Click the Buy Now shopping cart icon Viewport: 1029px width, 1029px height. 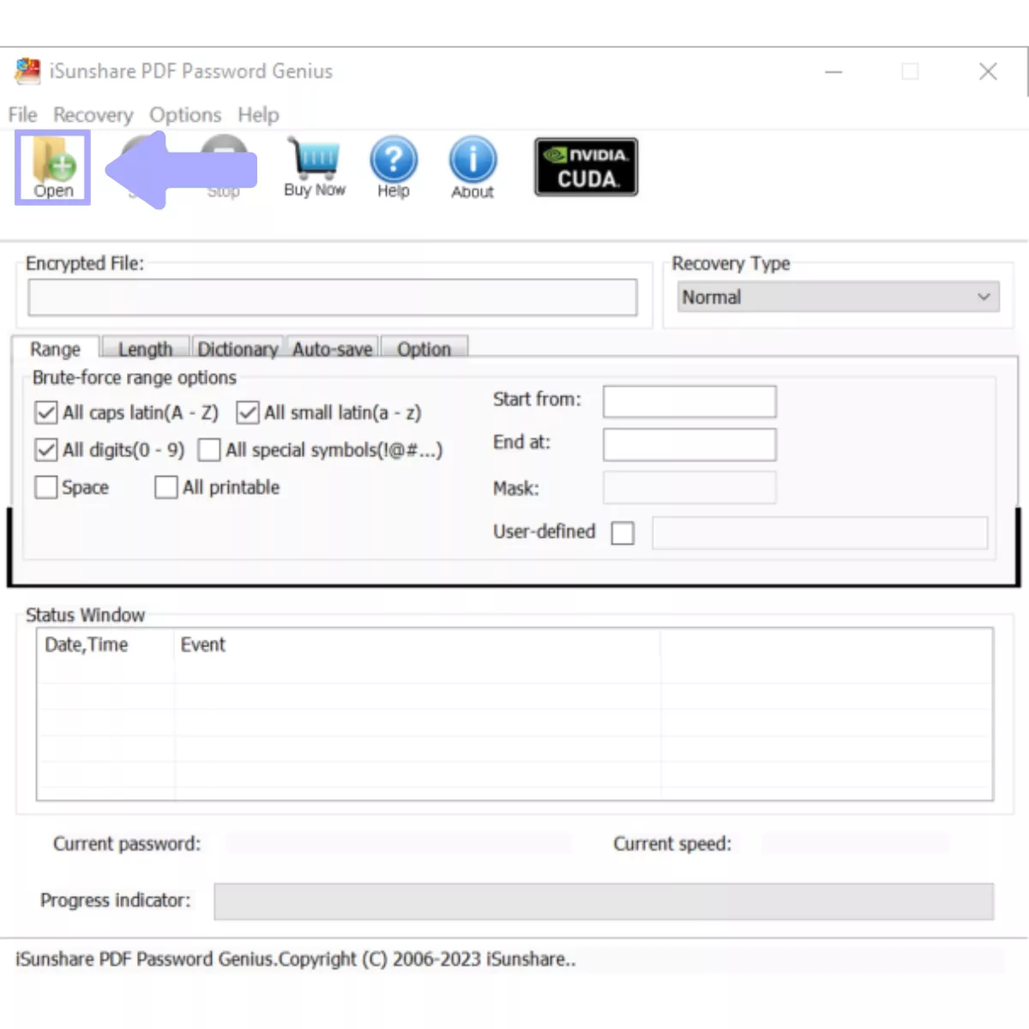pos(315,167)
